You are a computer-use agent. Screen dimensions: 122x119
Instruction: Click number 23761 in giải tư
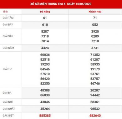coord(95,74)
